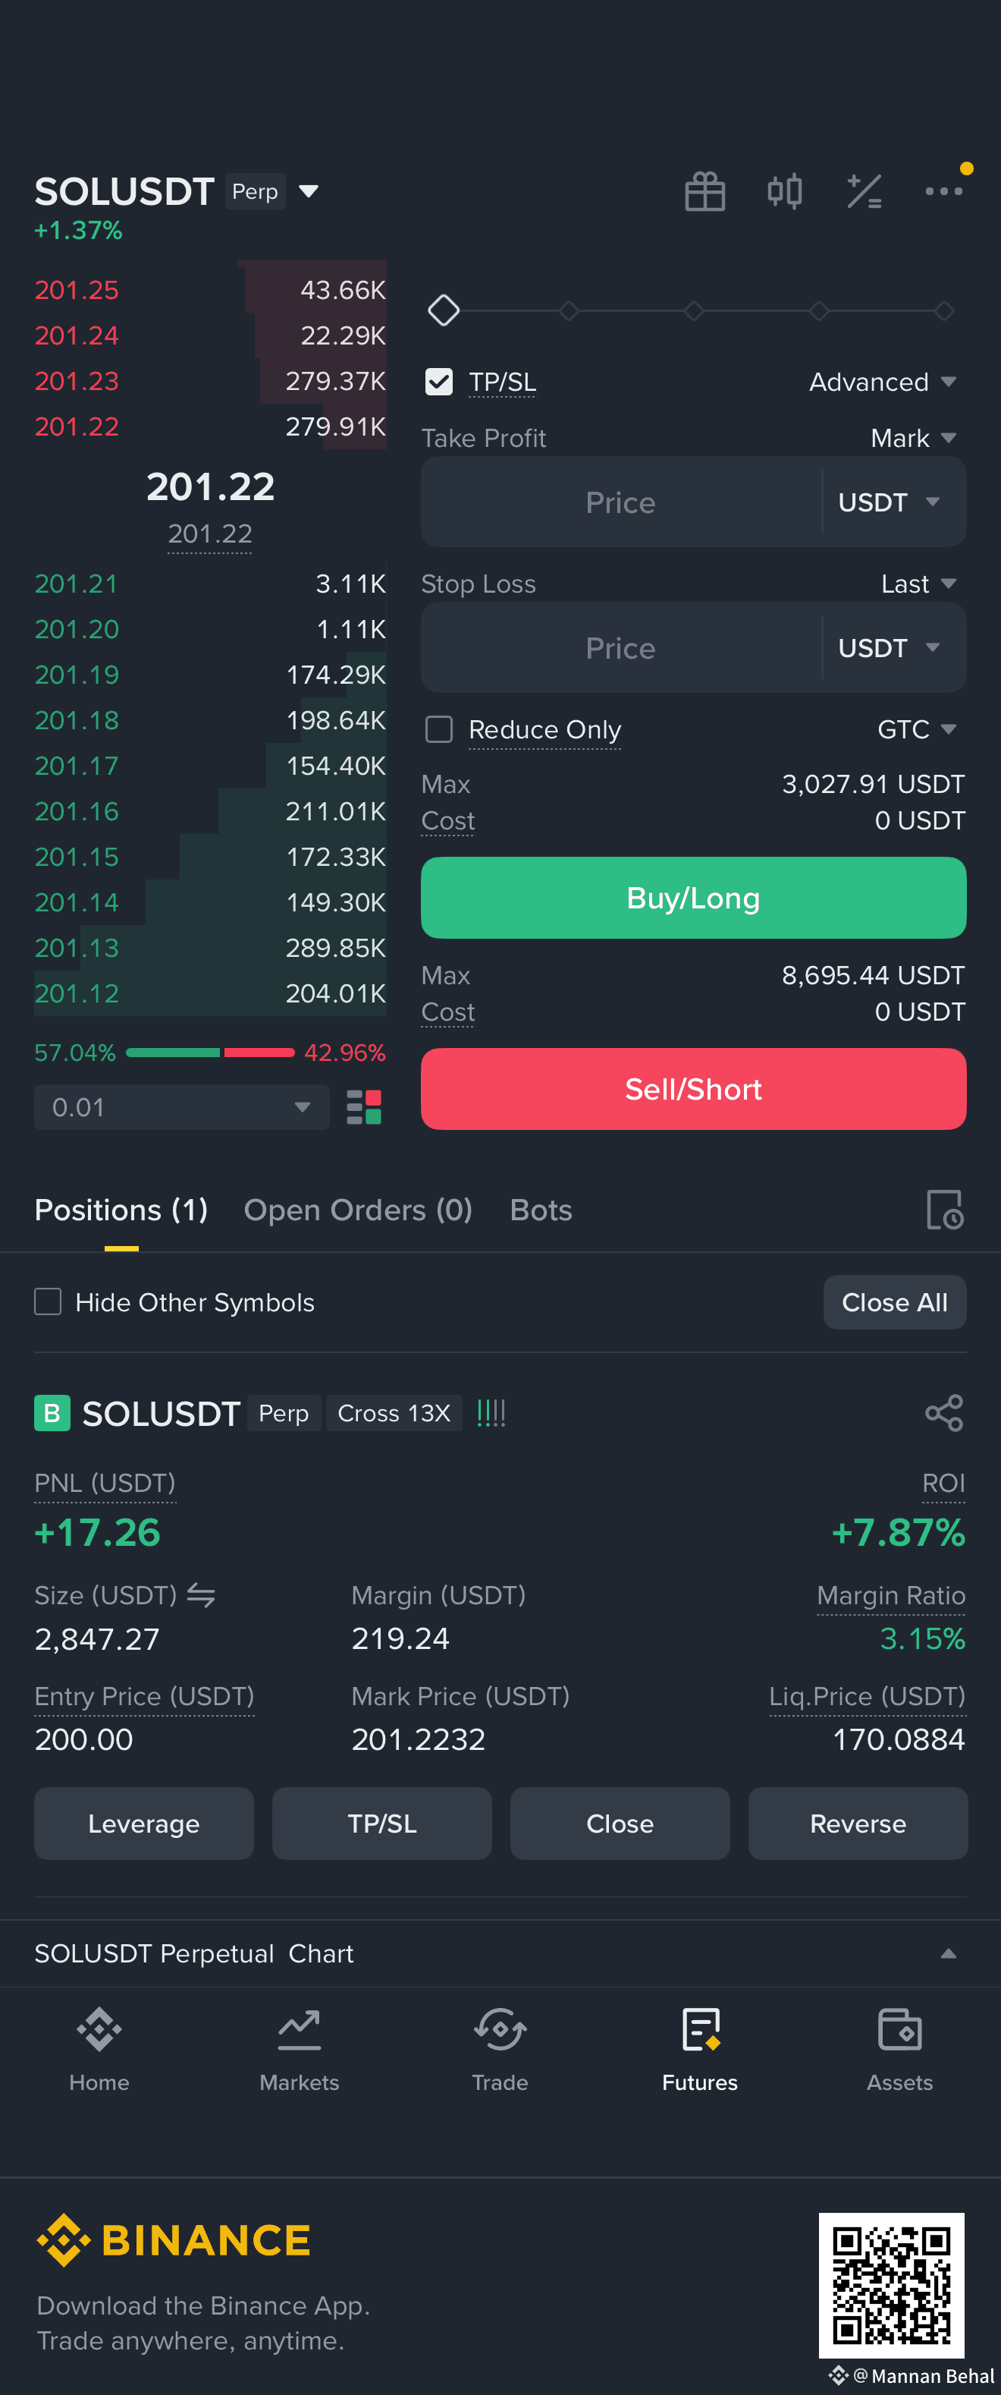Image resolution: width=1001 pixels, height=2395 pixels.
Task: Tap the Close All button
Action: [894, 1302]
